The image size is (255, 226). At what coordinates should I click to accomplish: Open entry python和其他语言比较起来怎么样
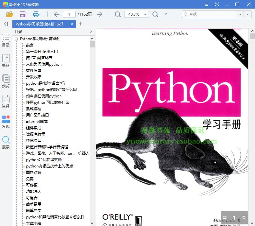[x=55, y=217]
